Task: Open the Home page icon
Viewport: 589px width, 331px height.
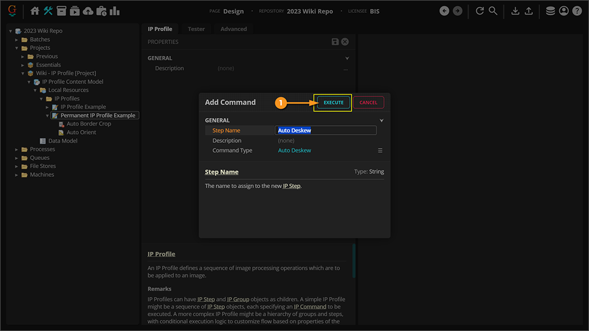Action: [x=35, y=11]
